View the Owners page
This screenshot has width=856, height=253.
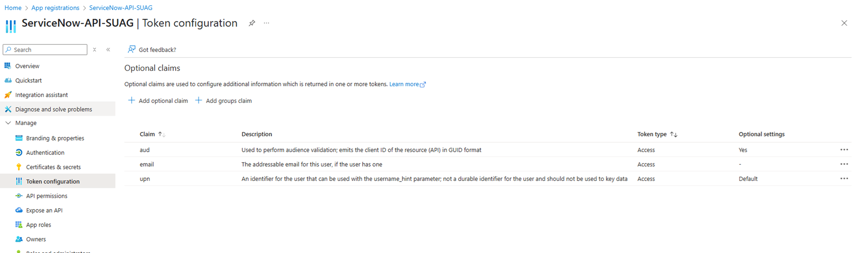(x=36, y=239)
